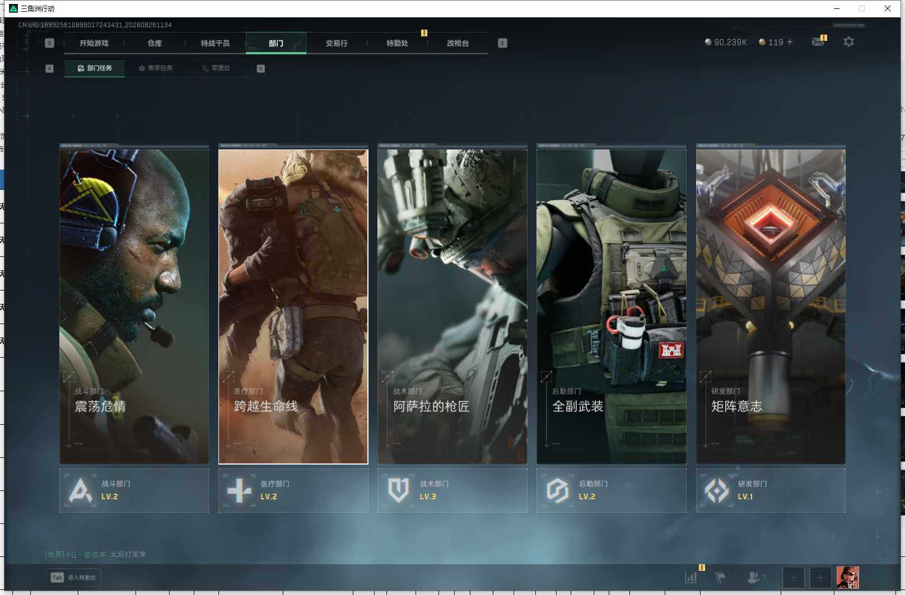Click the A key hint beside 部门任务
905x595 pixels.
click(49, 68)
